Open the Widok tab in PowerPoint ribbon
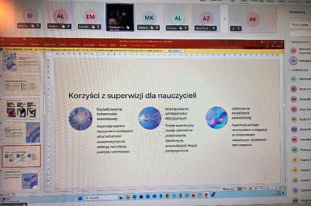311x206 pixels. (113, 45)
